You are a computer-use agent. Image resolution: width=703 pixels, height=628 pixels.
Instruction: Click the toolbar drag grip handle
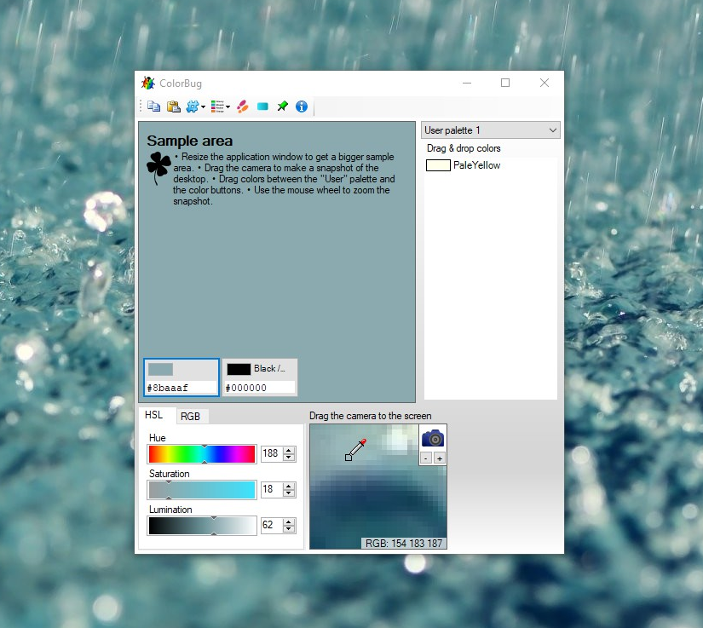(x=141, y=107)
